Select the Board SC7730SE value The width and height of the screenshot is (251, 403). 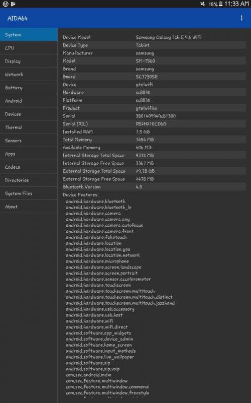point(147,77)
